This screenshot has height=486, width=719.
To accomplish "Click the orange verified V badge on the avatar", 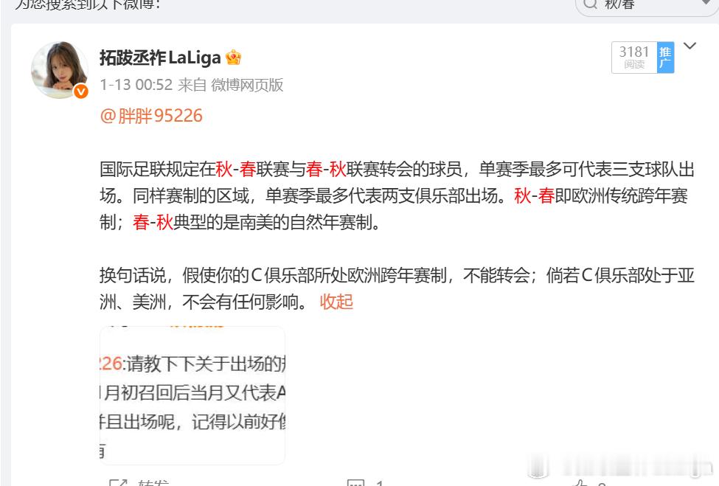I will (81, 91).
